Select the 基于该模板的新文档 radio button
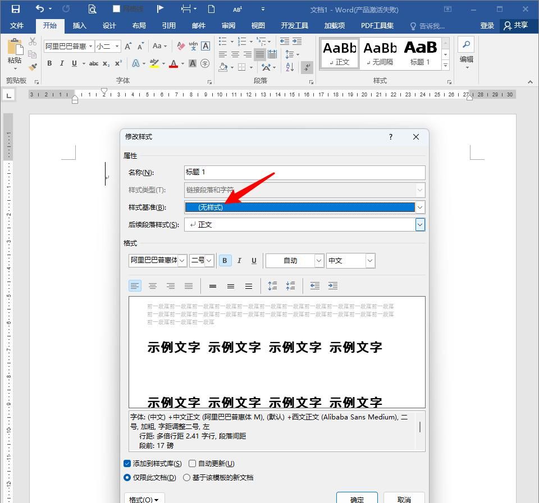 (x=186, y=477)
